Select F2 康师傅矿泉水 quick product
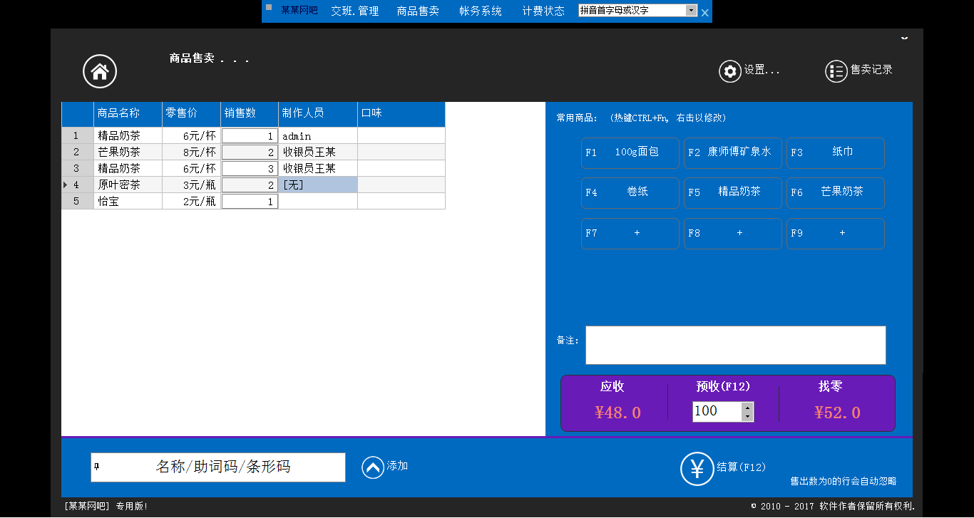 (733, 153)
